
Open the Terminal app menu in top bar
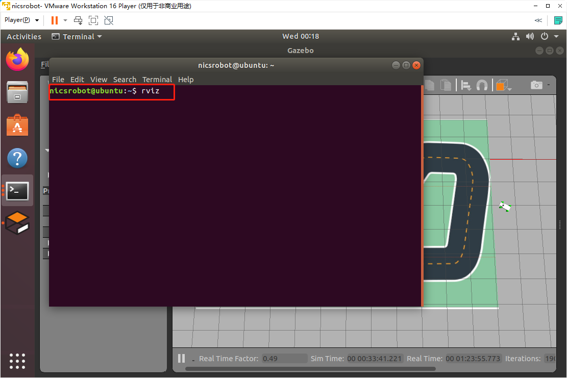coord(77,37)
